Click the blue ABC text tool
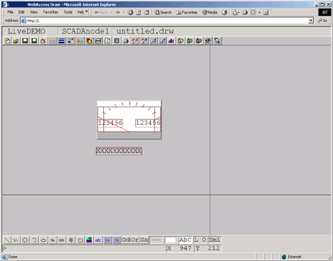This screenshot has height=261, width=333. tap(98, 240)
